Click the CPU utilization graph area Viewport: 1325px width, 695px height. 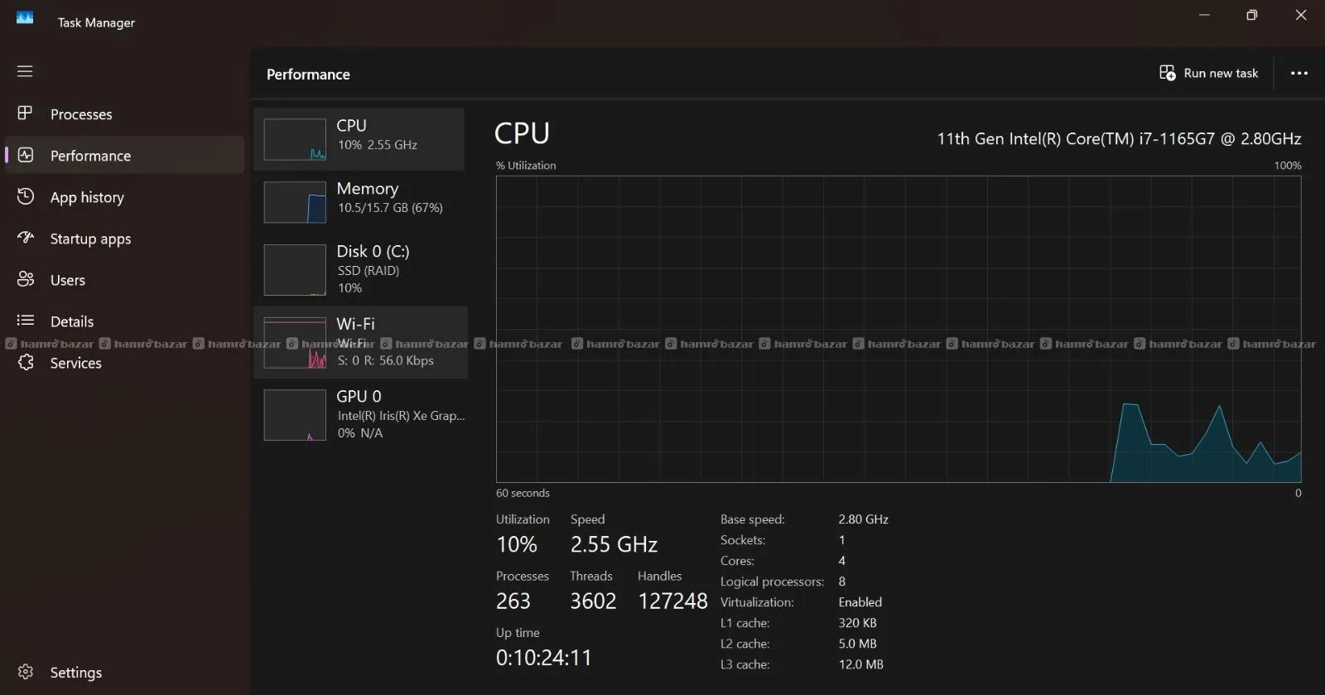tap(899, 329)
